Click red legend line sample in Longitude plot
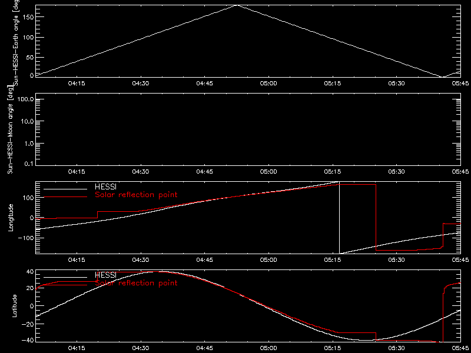The width and height of the screenshot is (471, 353). [65, 197]
